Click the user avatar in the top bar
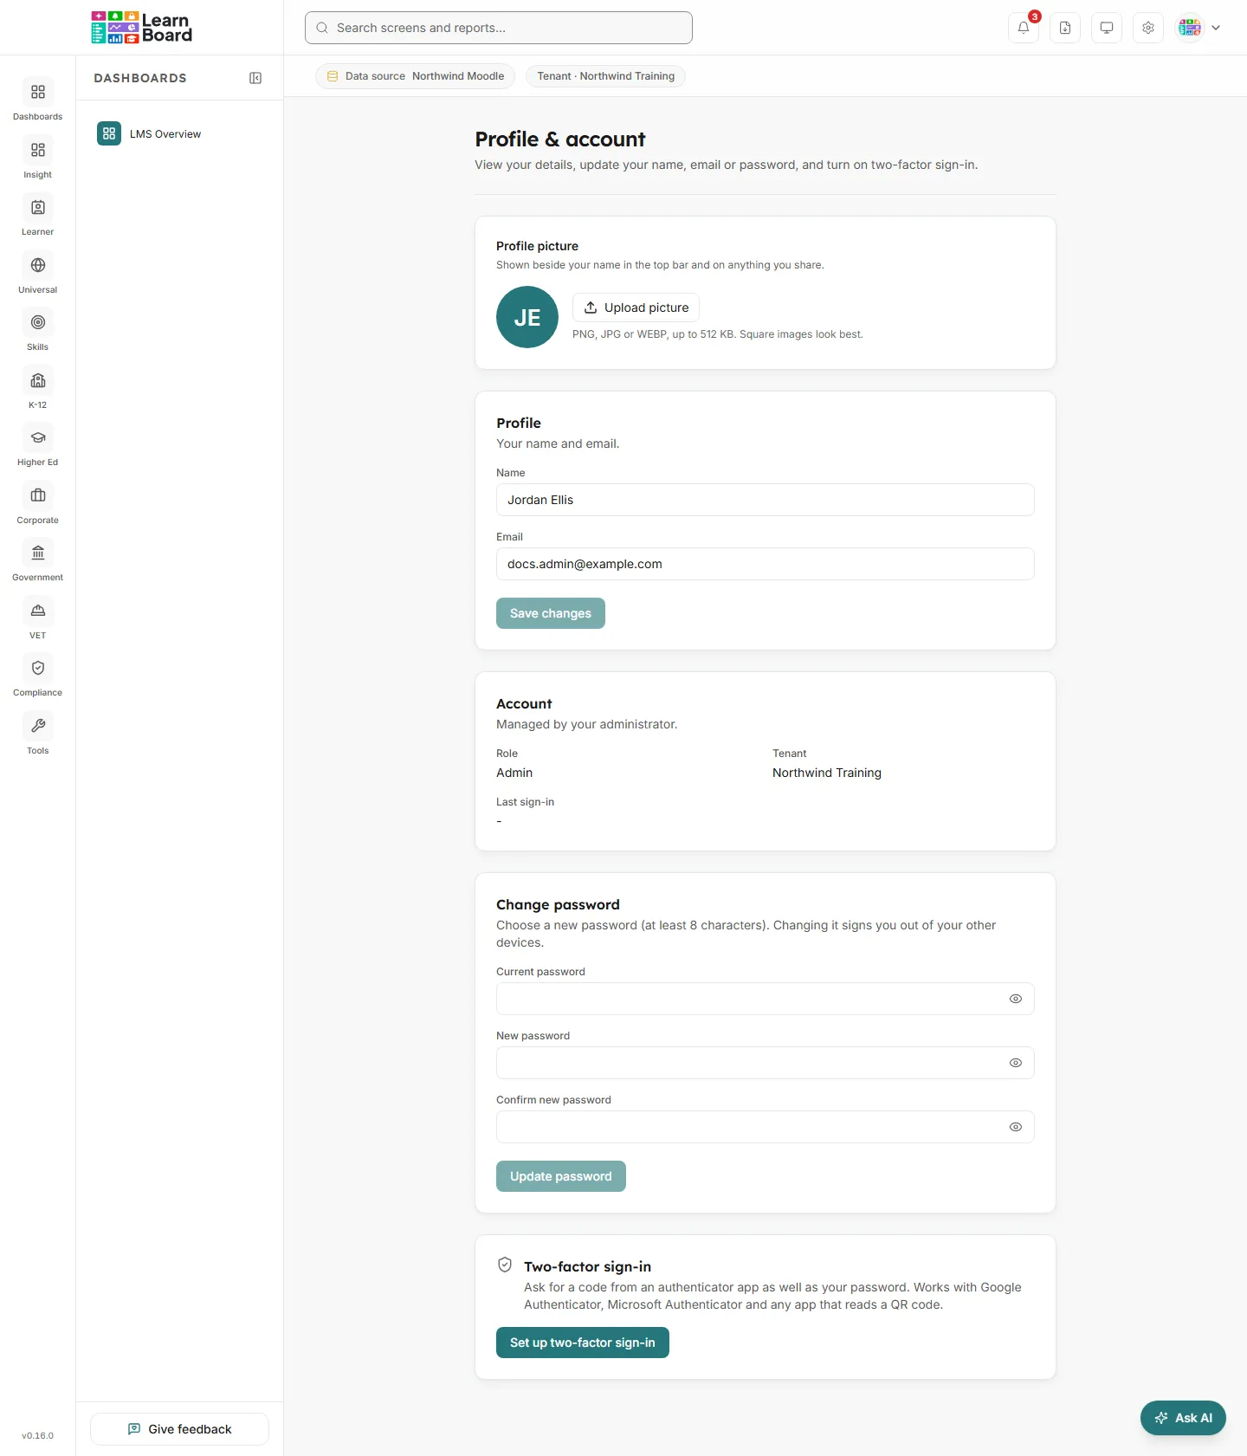1247x1456 pixels. click(1190, 28)
